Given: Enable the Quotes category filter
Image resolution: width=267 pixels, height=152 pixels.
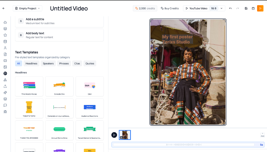Looking at the screenshot, I should pyautogui.click(x=90, y=63).
